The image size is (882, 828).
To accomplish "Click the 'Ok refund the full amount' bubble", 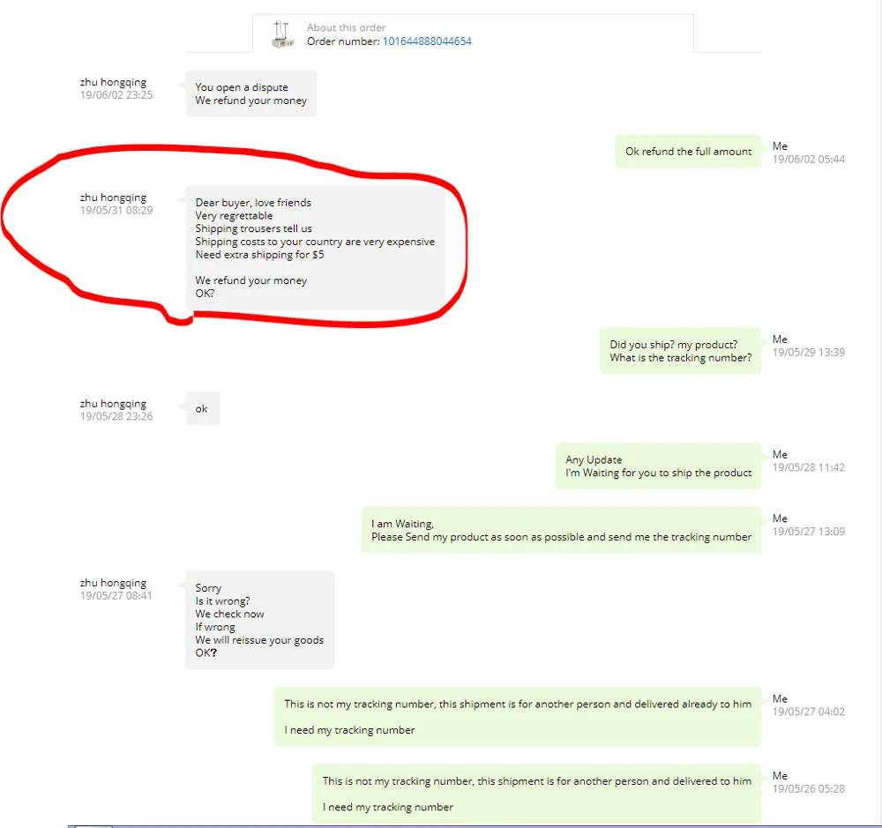I will [x=688, y=152].
